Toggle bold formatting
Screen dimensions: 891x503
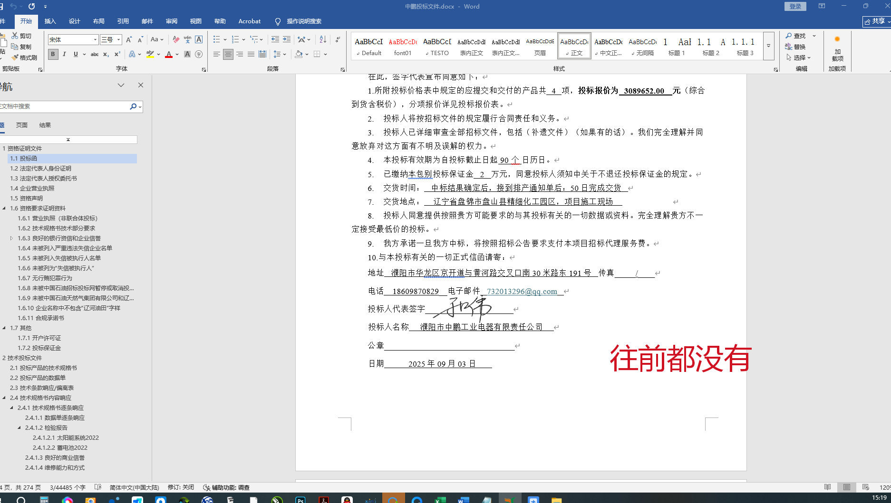click(x=53, y=54)
